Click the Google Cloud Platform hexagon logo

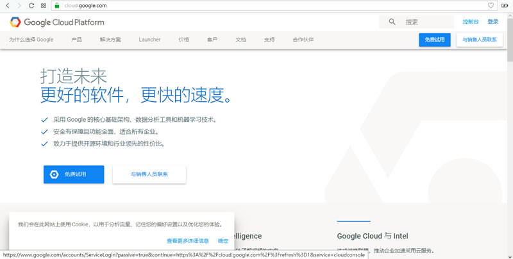(x=15, y=22)
